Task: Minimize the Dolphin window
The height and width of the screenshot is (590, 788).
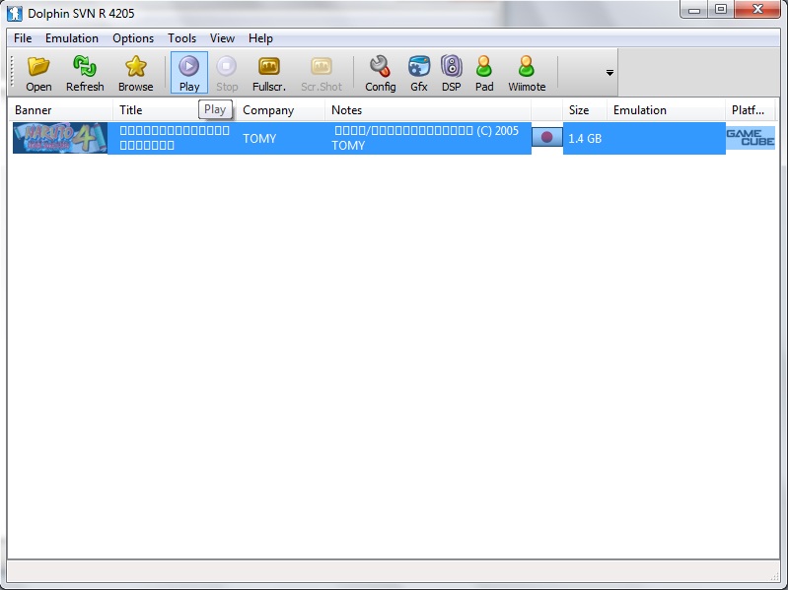Action: click(x=694, y=10)
